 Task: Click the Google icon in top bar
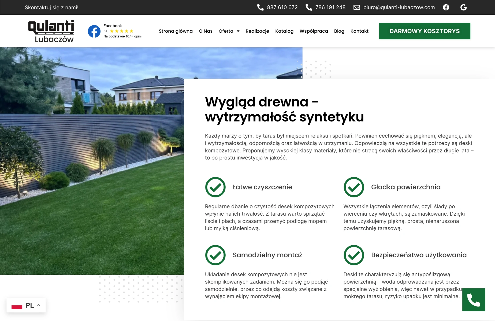463,7
